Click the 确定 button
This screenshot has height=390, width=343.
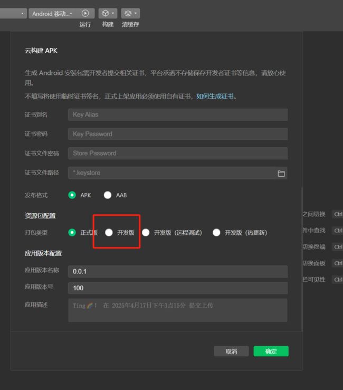(x=271, y=351)
